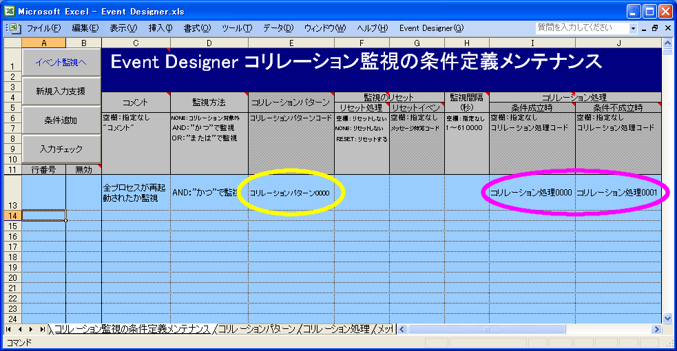Switch to the コリレーションパターン sheet tab
This screenshot has height=351, width=677.
(x=256, y=330)
